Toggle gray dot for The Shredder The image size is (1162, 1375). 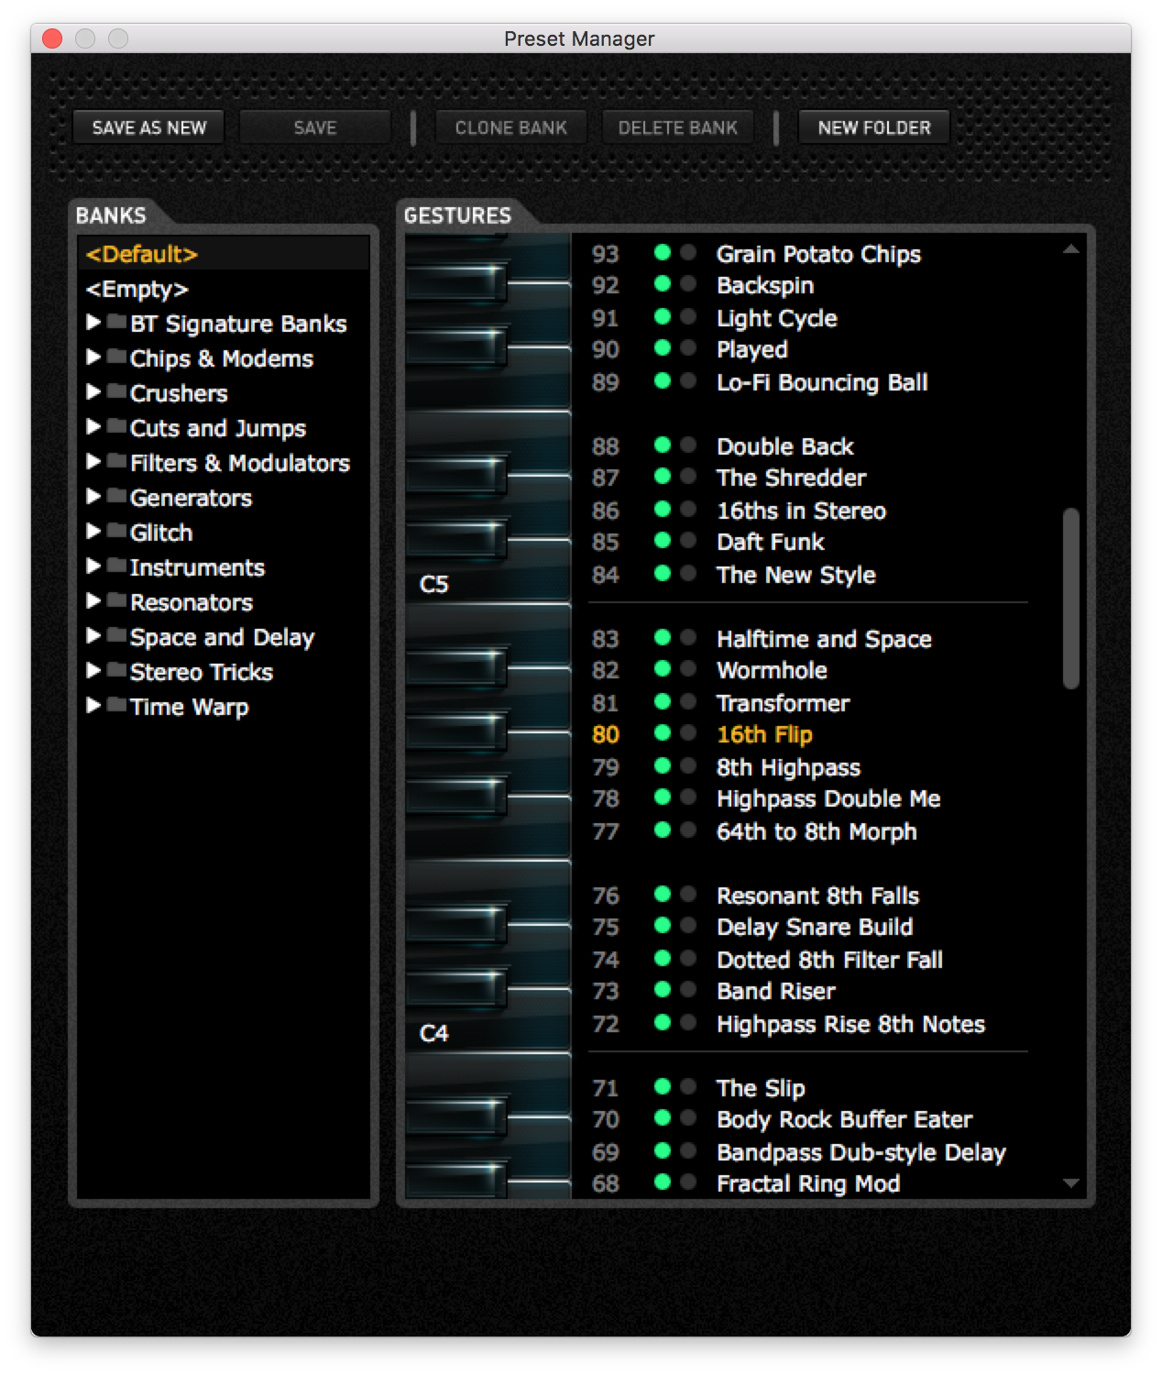(688, 477)
